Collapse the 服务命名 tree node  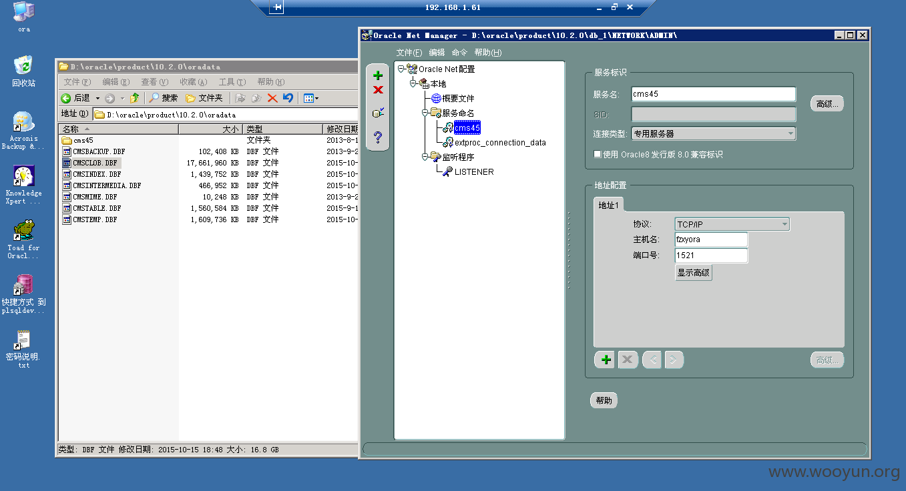425,113
